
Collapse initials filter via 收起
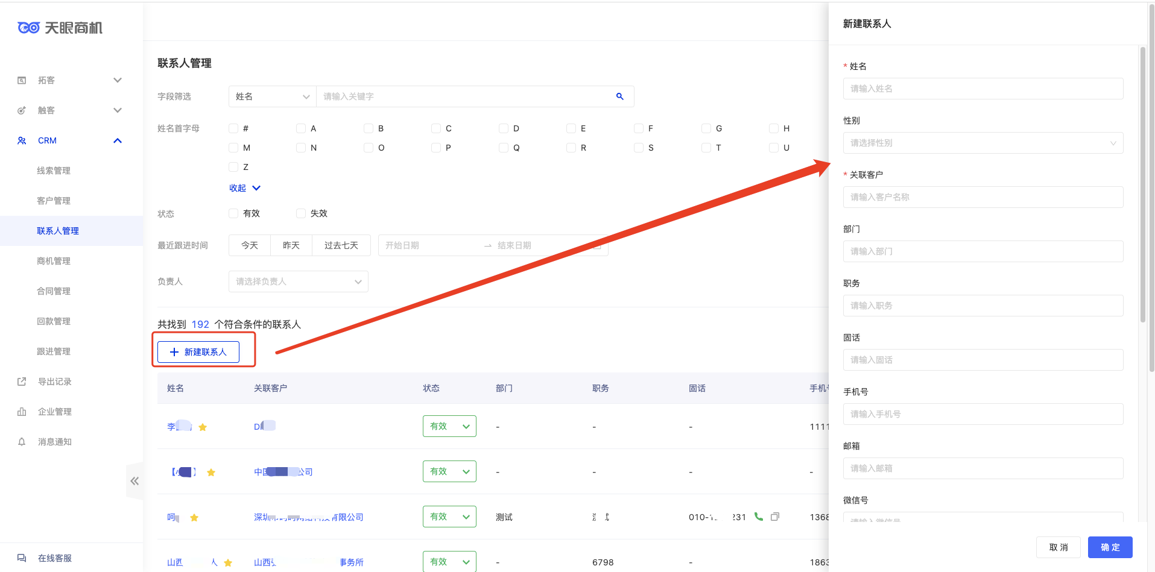pyautogui.click(x=245, y=188)
